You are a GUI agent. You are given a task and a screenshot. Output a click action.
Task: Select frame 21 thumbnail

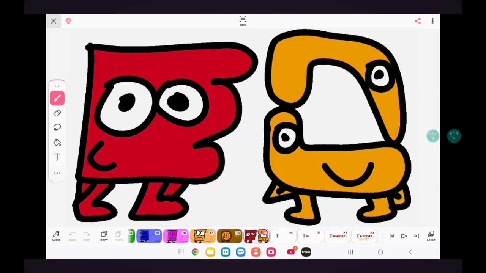point(310,236)
